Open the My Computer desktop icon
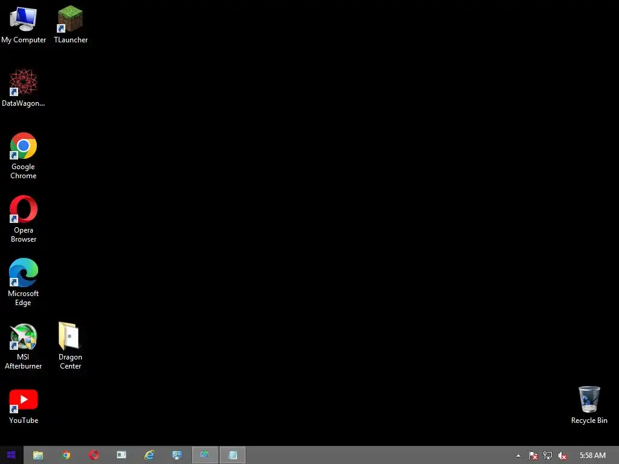Image resolution: width=619 pixels, height=464 pixels. click(x=24, y=24)
